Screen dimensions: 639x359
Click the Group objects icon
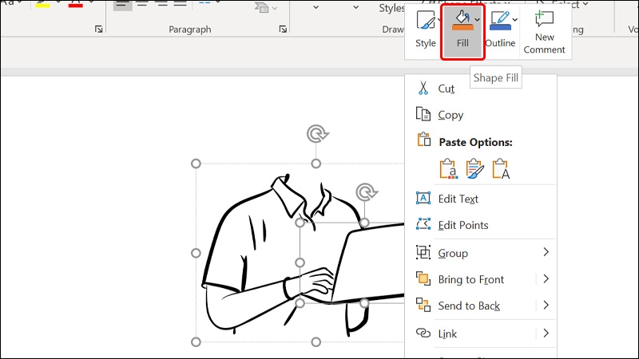[423, 252]
